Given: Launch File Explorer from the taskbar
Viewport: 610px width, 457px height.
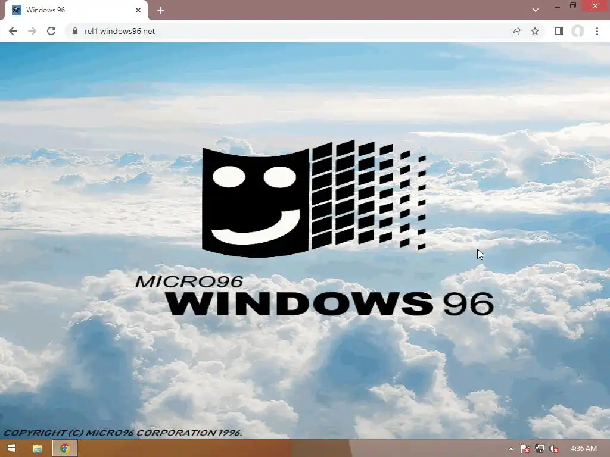Looking at the screenshot, I should (38, 449).
